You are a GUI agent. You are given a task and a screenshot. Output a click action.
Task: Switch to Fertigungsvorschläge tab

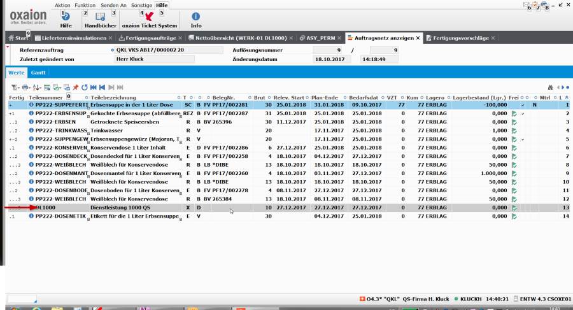tap(460, 38)
